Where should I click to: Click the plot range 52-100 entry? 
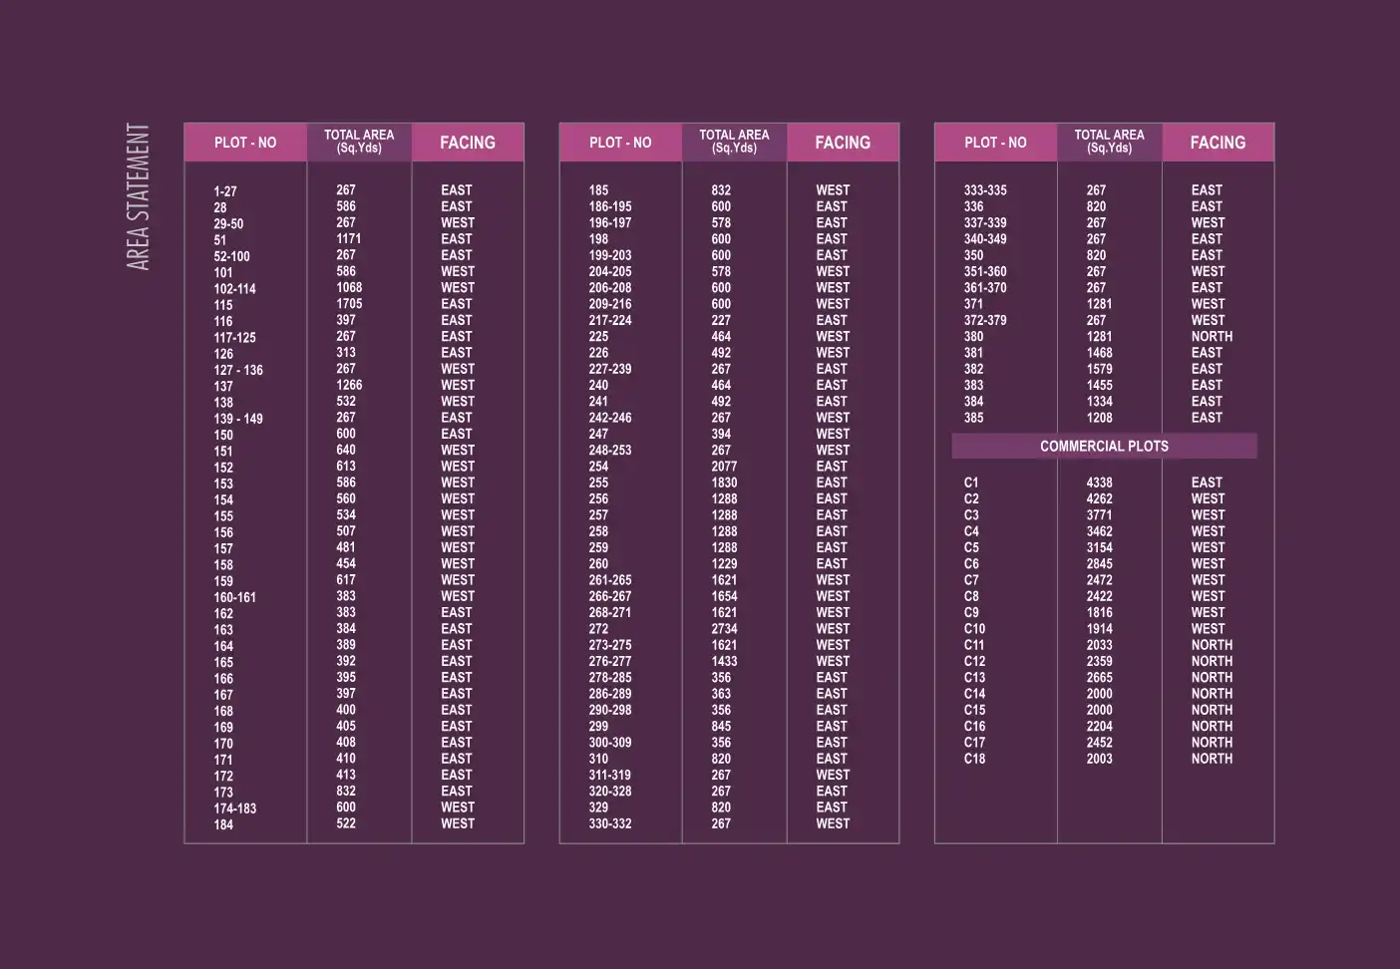[x=231, y=256]
